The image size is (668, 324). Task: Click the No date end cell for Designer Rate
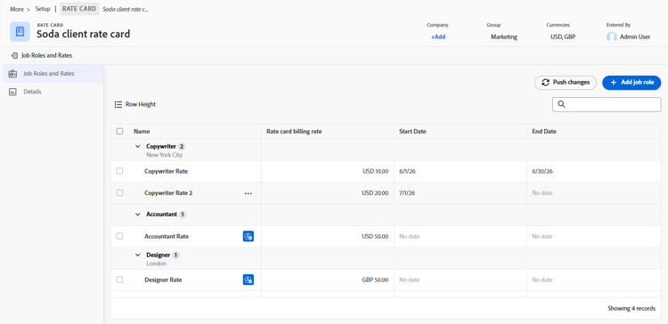pyautogui.click(x=594, y=279)
